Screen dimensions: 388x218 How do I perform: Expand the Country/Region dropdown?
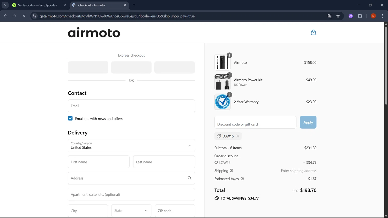(x=131, y=145)
